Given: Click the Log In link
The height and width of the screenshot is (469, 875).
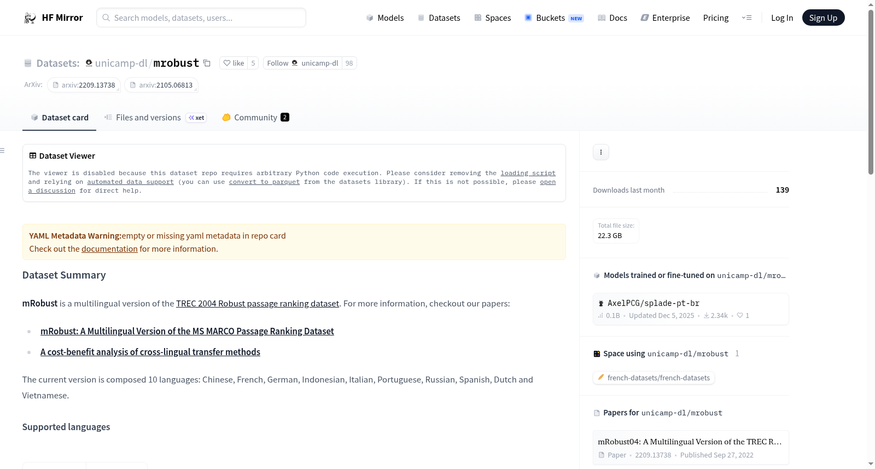Looking at the screenshot, I should coord(782,18).
